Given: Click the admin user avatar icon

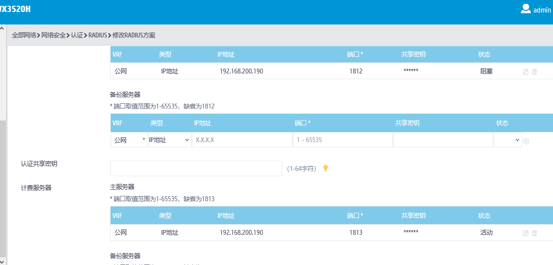Looking at the screenshot, I should click(x=526, y=9).
